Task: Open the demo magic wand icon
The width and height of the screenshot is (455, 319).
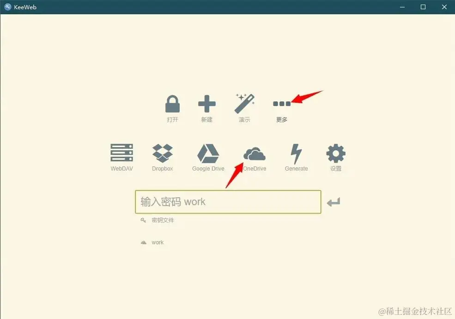Action: pos(244,103)
